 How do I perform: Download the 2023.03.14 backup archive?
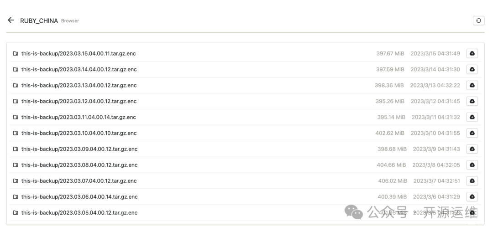[472, 69]
